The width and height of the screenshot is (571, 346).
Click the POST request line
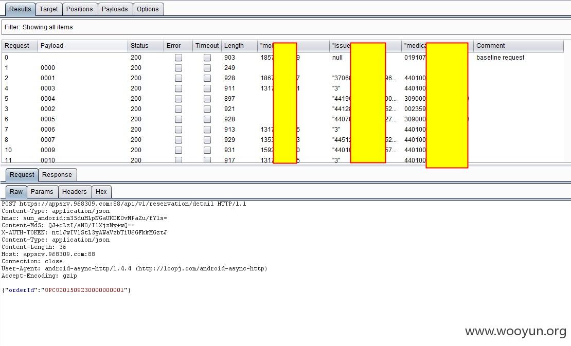point(124,204)
